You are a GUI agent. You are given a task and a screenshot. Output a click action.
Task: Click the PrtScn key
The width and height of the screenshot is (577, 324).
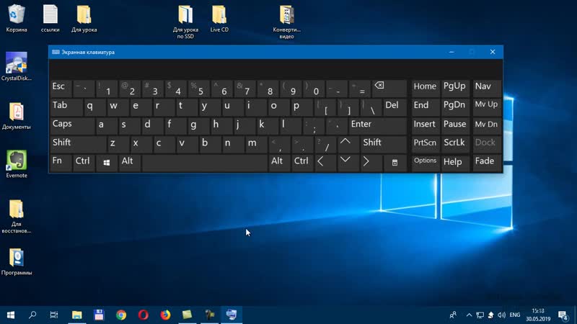pos(426,143)
